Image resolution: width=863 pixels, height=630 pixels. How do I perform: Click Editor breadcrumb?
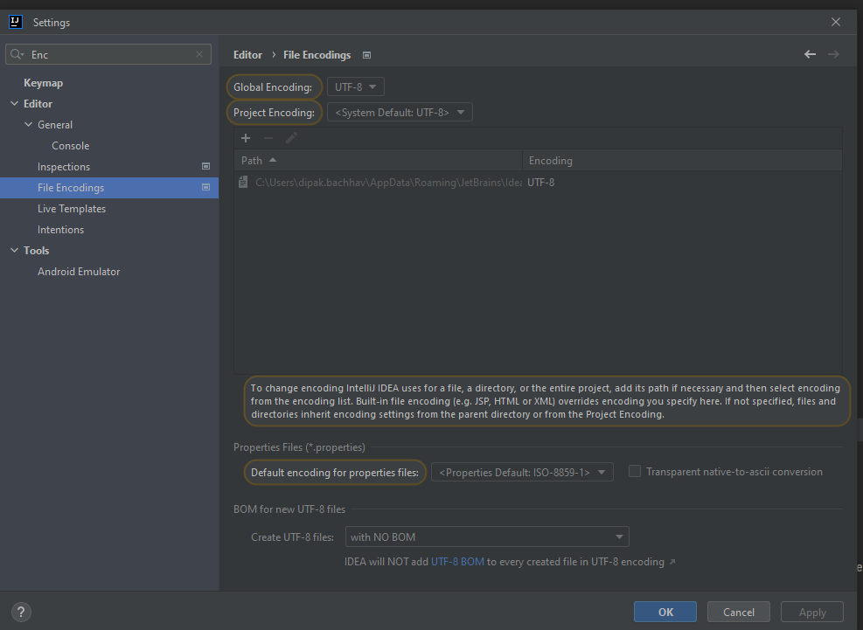[247, 54]
